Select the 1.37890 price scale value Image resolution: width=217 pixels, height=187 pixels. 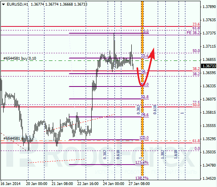(x=209, y=7)
